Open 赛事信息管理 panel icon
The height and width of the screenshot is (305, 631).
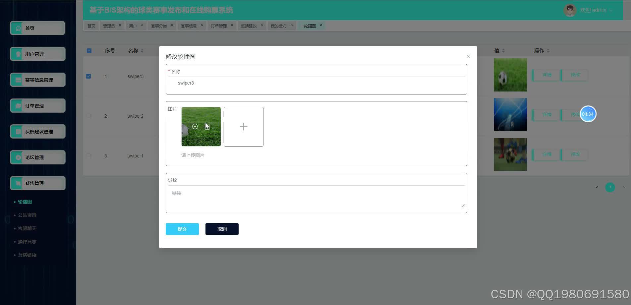click(x=18, y=80)
